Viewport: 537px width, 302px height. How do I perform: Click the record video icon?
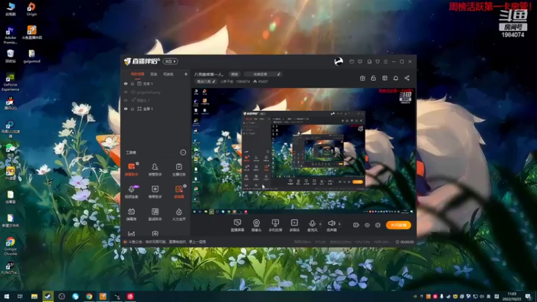tap(356, 225)
